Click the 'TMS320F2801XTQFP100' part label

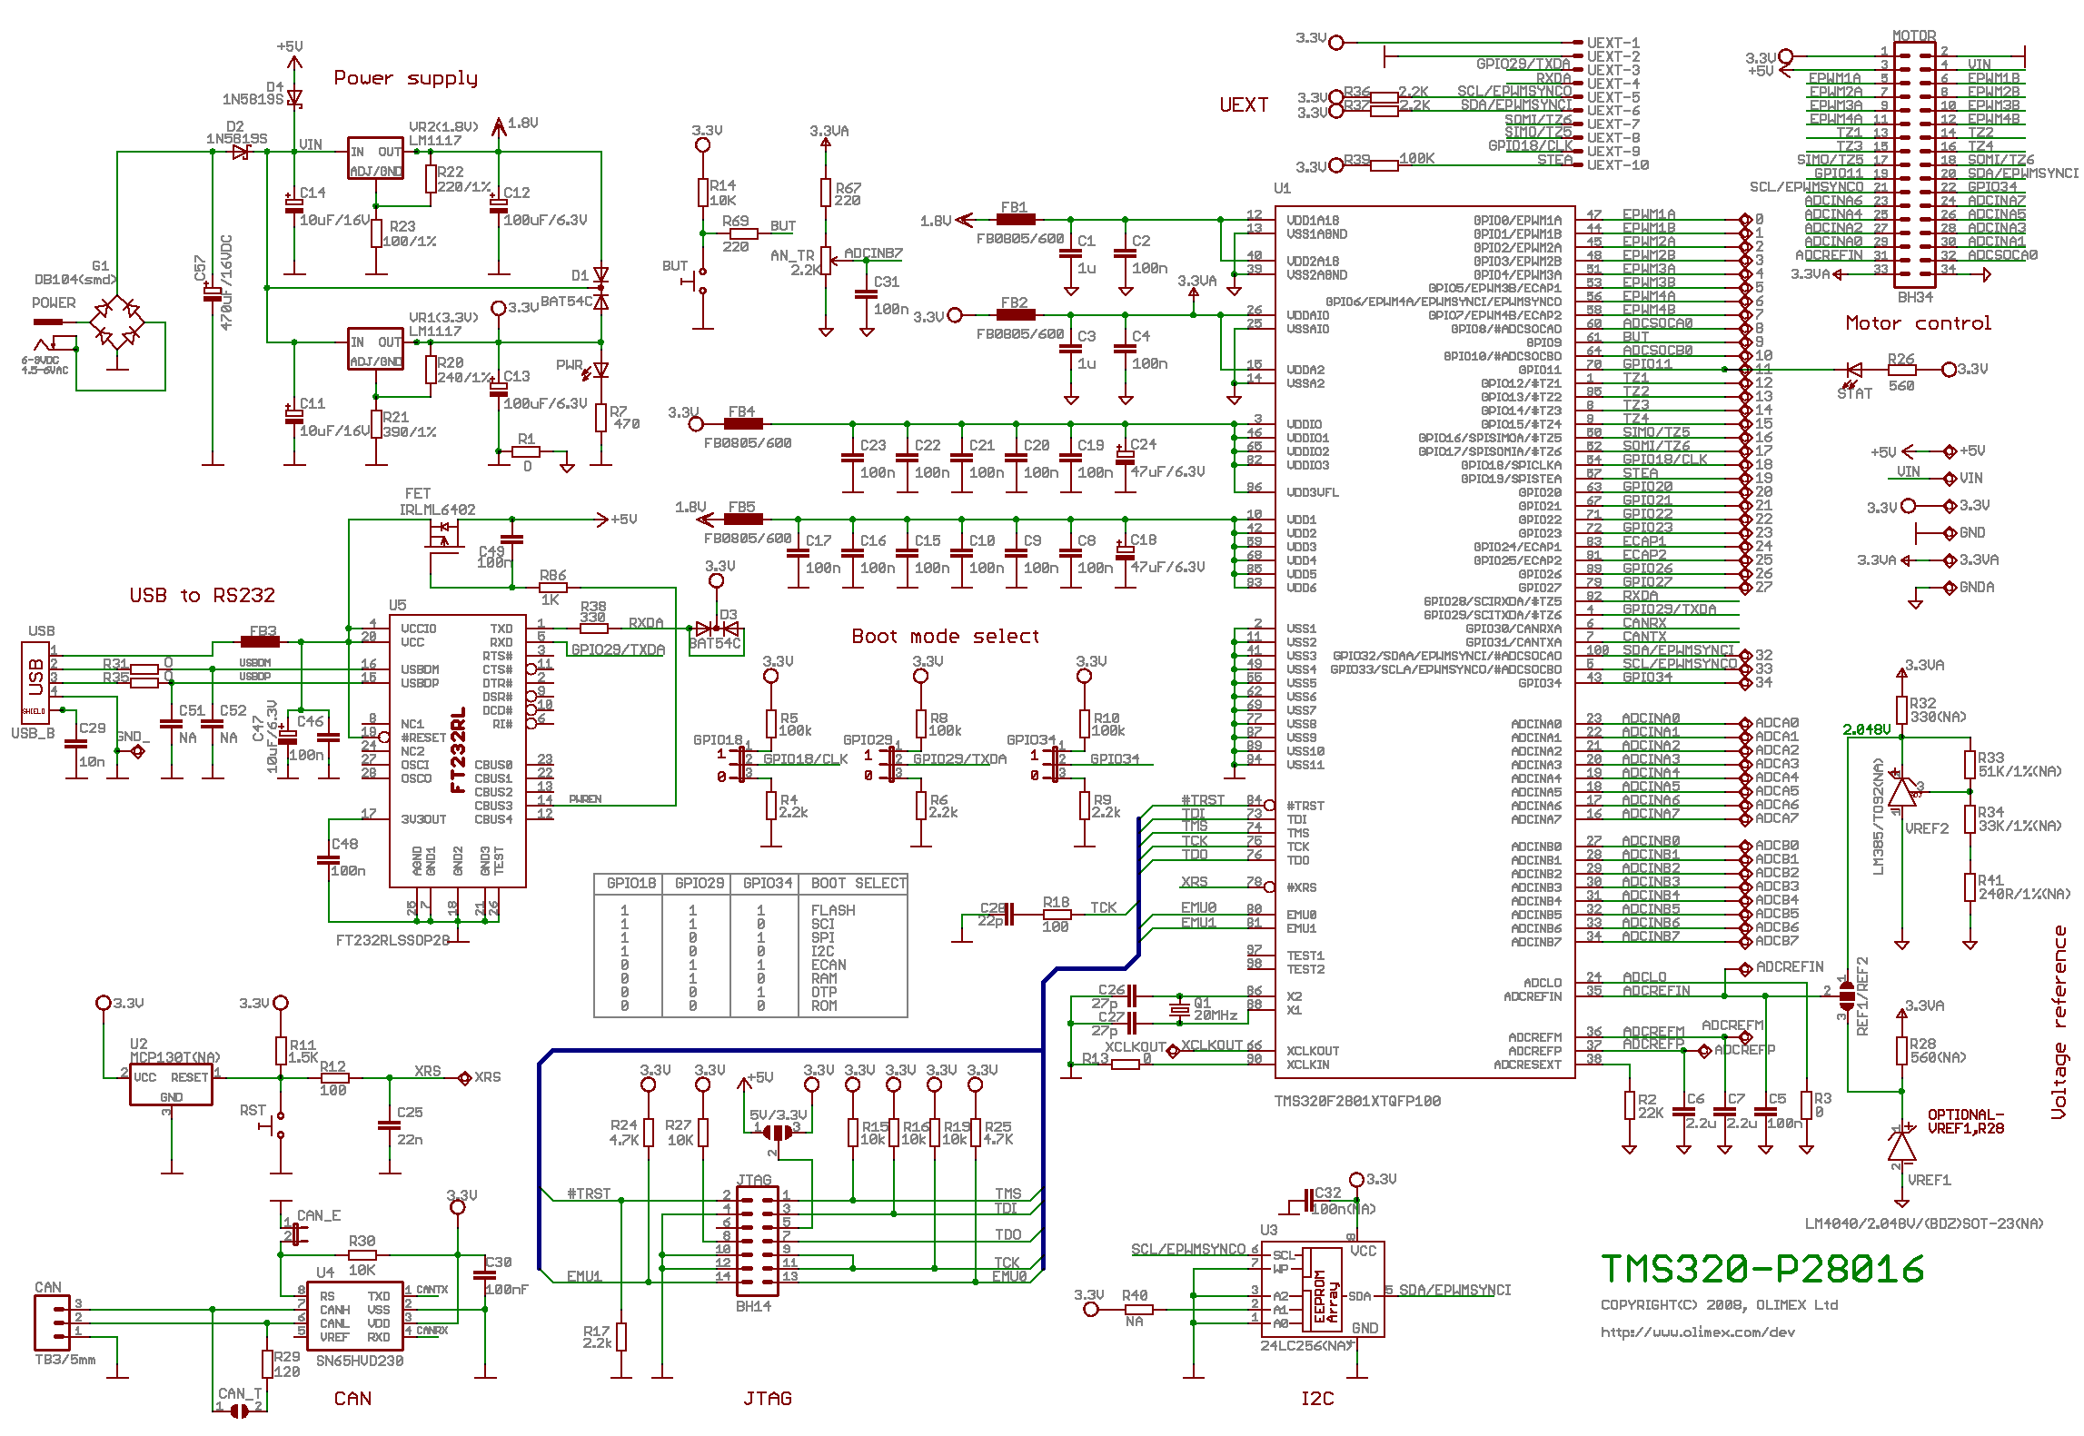pos(1357,1102)
